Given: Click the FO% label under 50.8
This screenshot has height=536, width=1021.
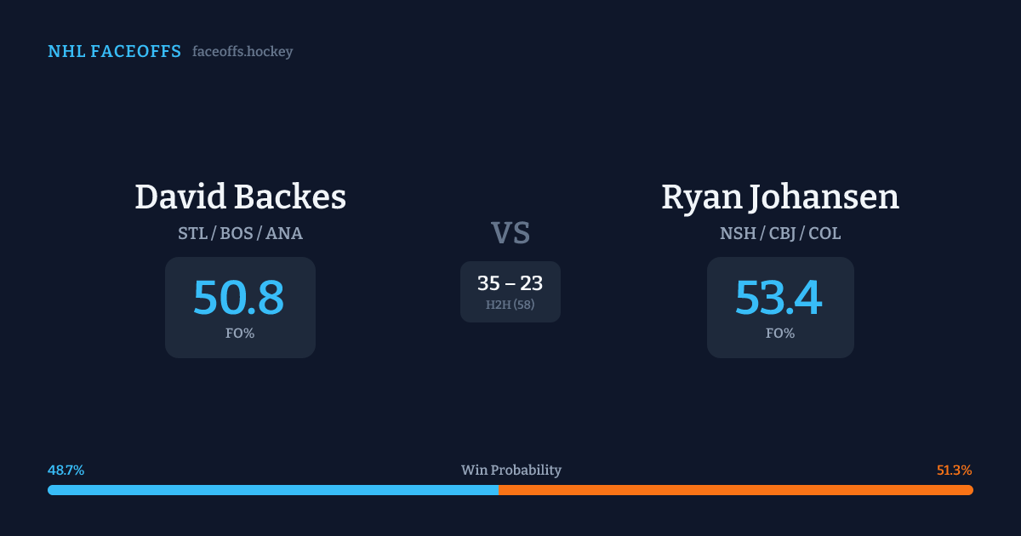Looking at the screenshot, I should point(240,334).
